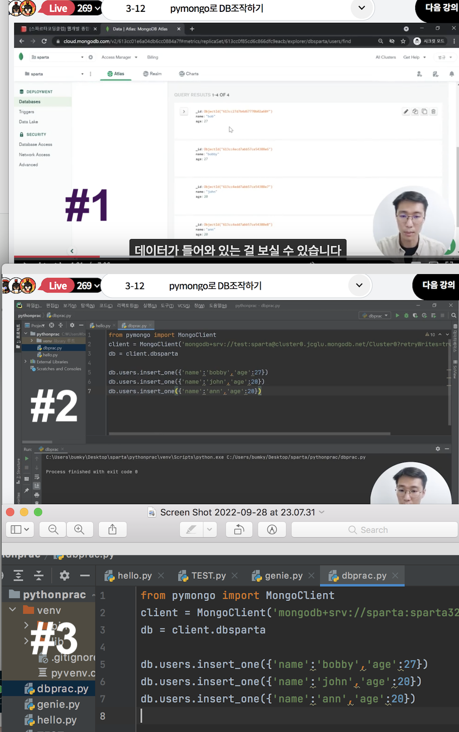Click Expand All icon in bottom project panel

pyautogui.click(x=18, y=575)
